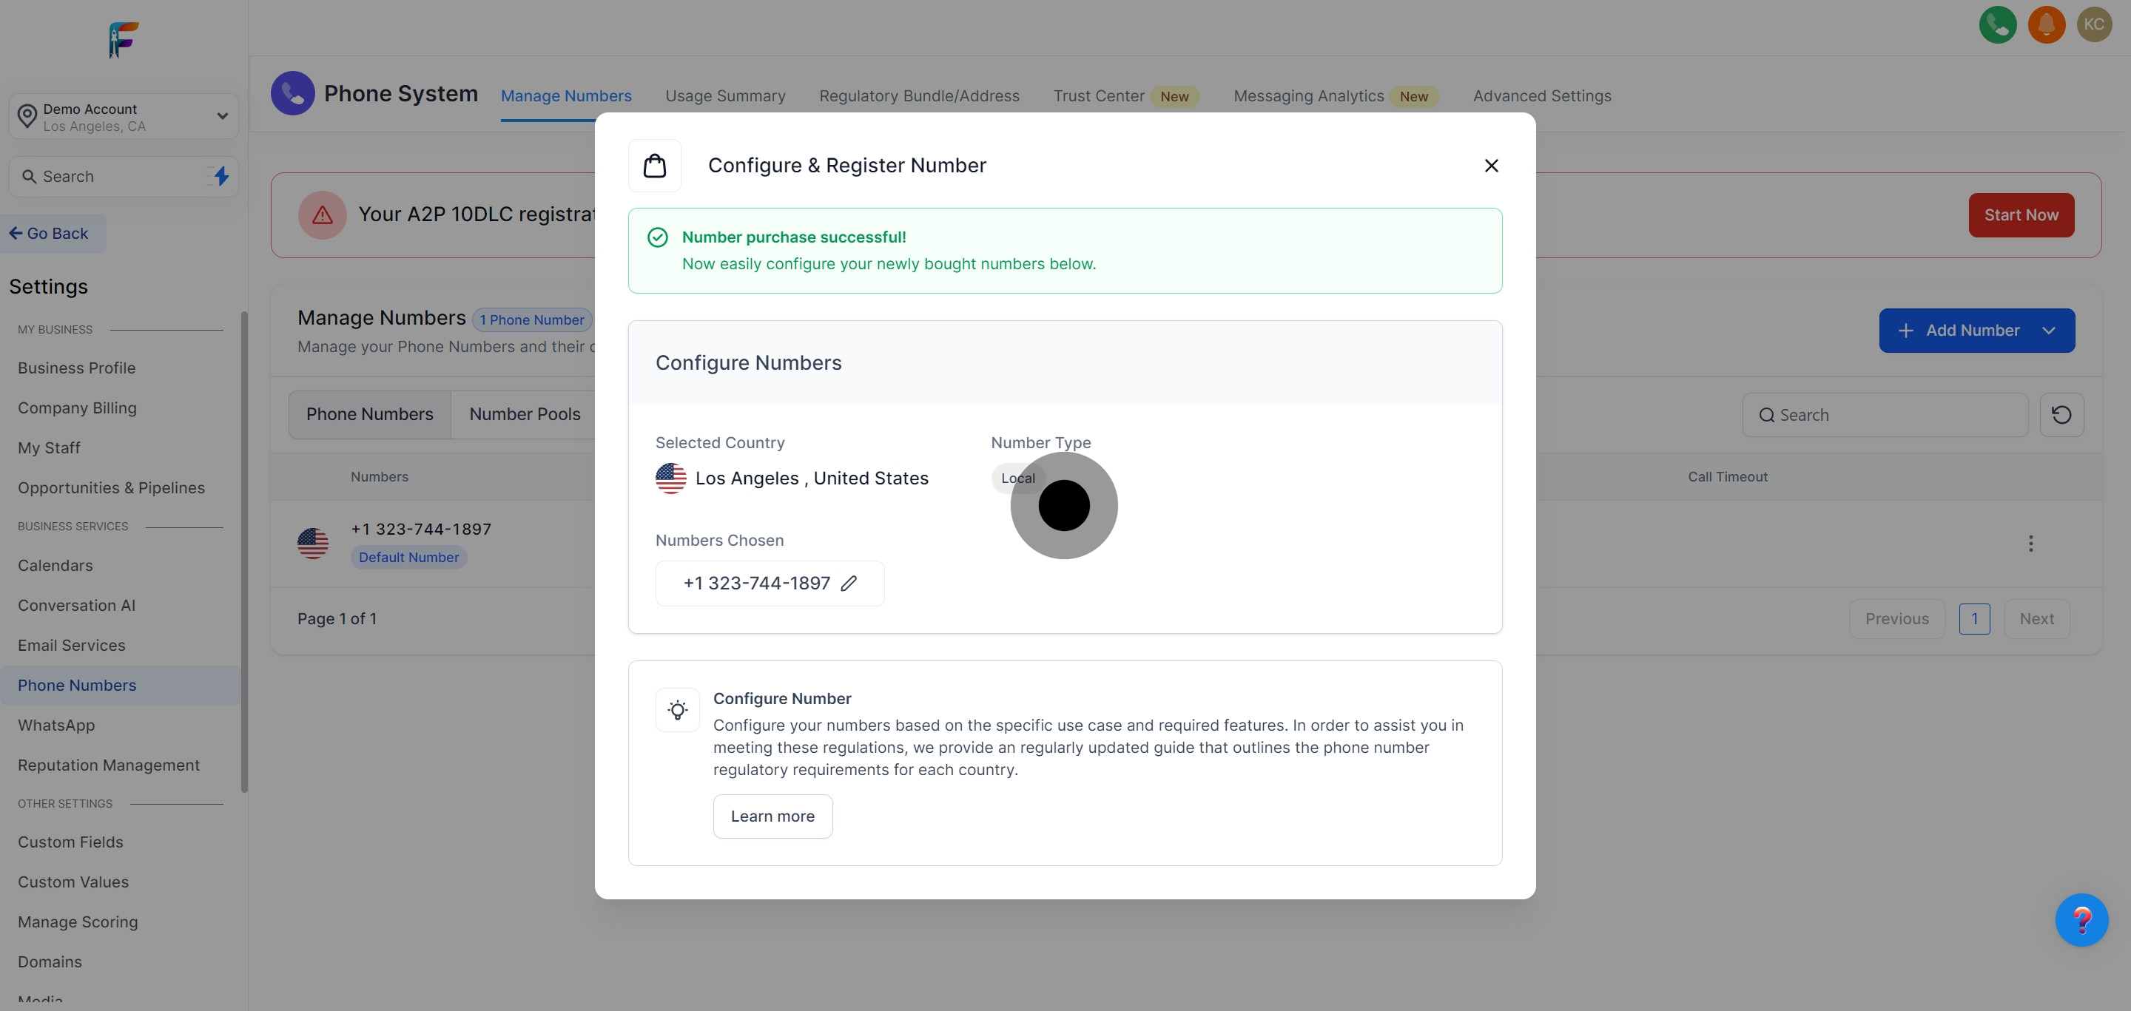Close the Configure & Register Number dialog
The width and height of the screenshot is (2131, 1011).
1491,166
